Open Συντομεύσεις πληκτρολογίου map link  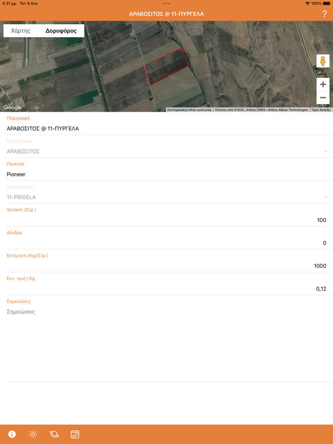point(189,110)
